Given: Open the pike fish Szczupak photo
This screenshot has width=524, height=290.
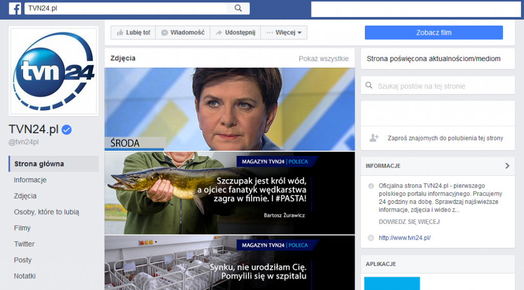Looking at the screenshot, I should pos(229,193).
